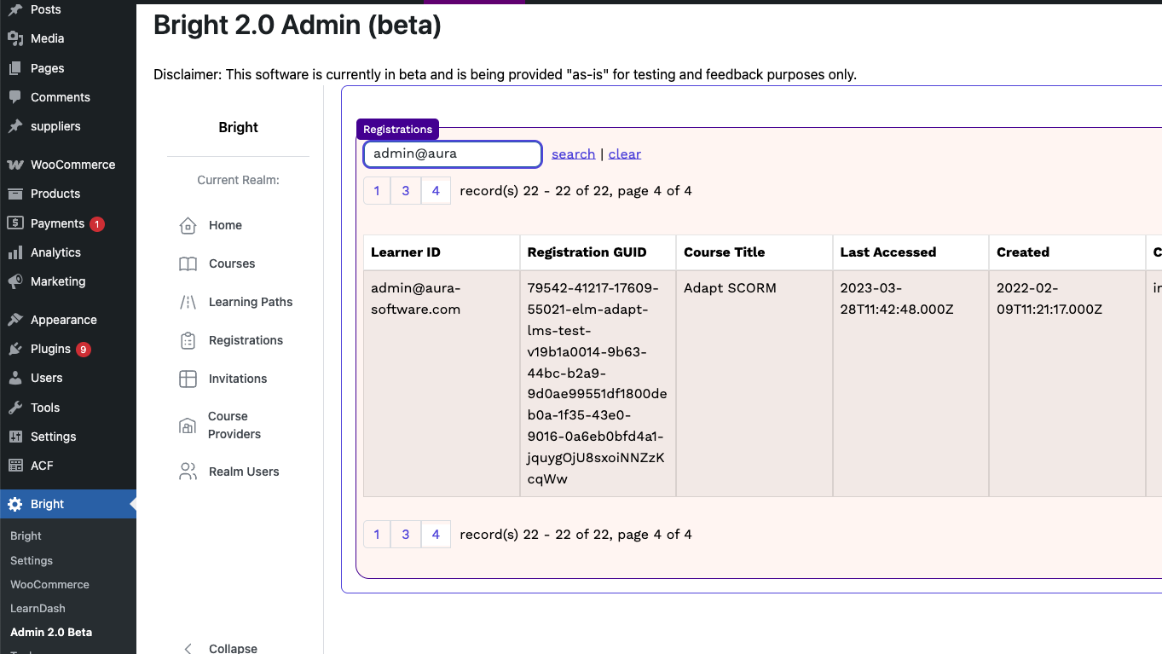Viewport: 1162px width, 654px height.
Task: Open Learning Paths from the Bright sidebar
Action: [188, 302]
